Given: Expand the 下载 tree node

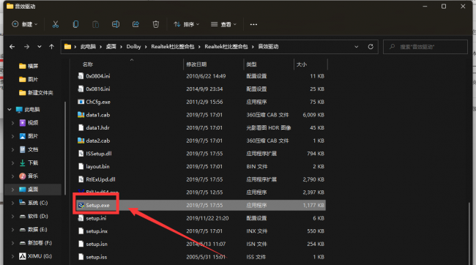Looking at the screenshot, I should coord(12,163).
